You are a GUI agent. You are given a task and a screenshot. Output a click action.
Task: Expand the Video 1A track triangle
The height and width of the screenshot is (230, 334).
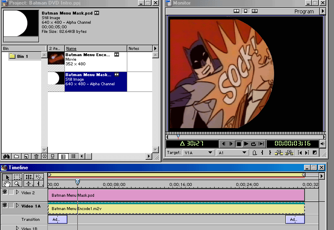click(x=17, y=206)
